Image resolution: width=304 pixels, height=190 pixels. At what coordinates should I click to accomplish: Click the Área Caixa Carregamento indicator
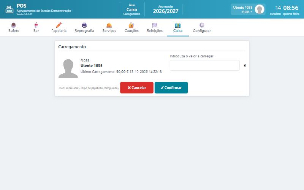coord(131,9)
